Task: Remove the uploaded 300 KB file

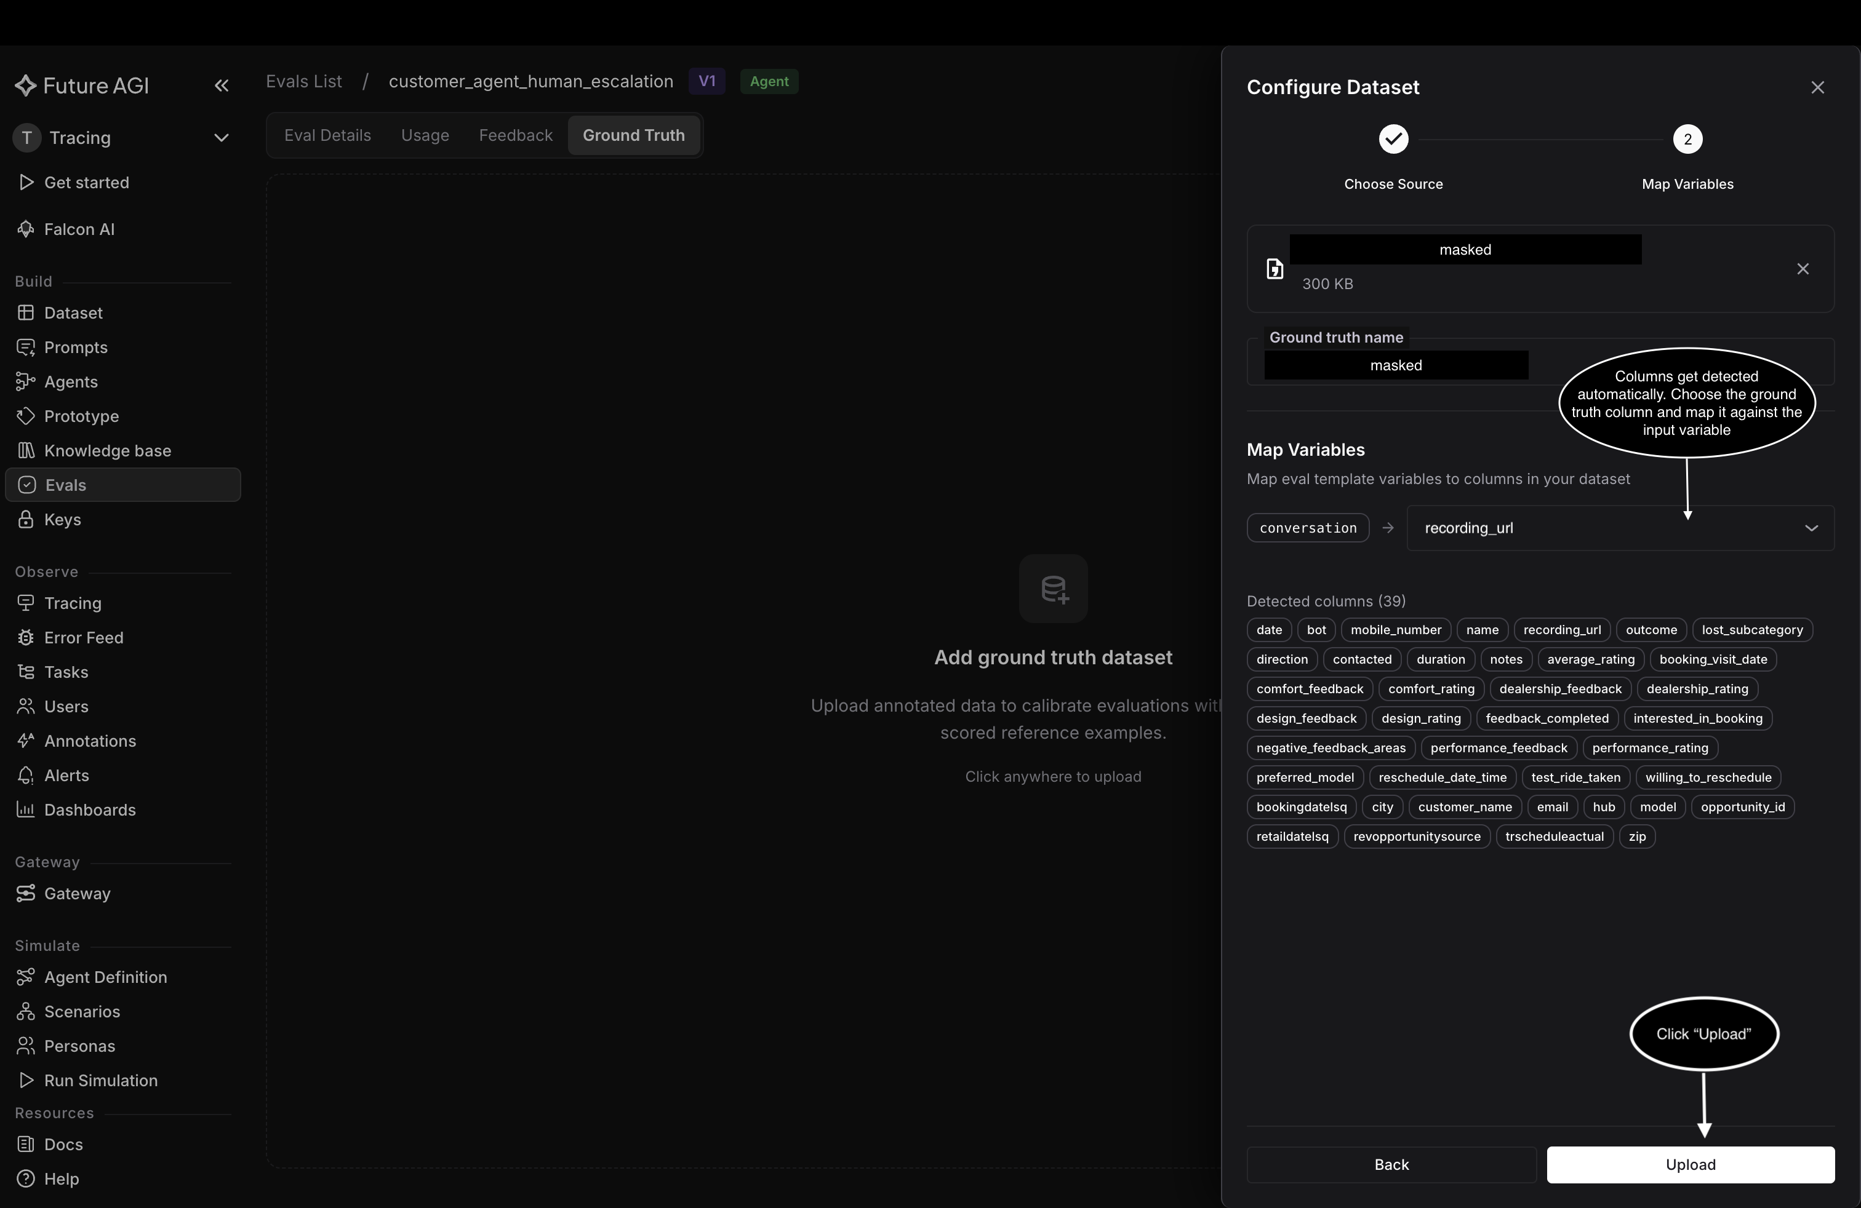Action: [x=1803, y=269]
